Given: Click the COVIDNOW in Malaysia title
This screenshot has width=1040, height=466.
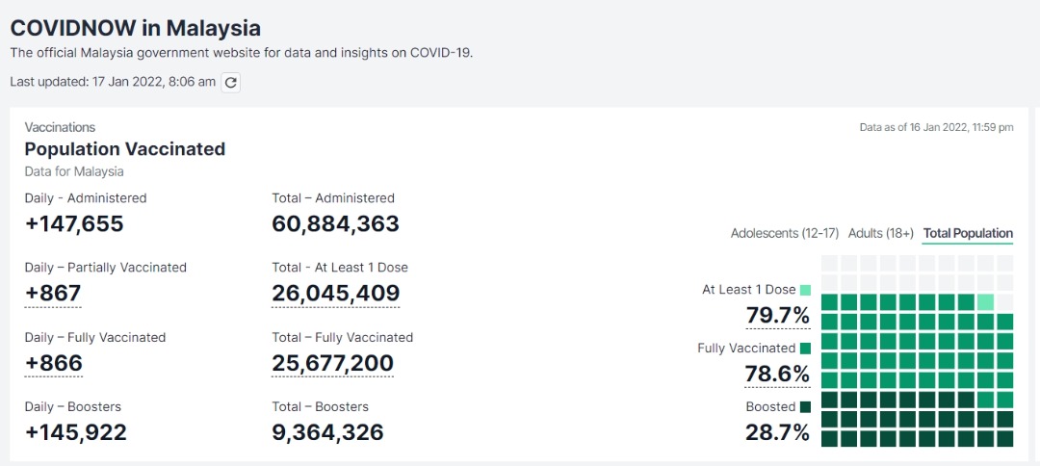Looking at the screenshot, I should point(136,28).
